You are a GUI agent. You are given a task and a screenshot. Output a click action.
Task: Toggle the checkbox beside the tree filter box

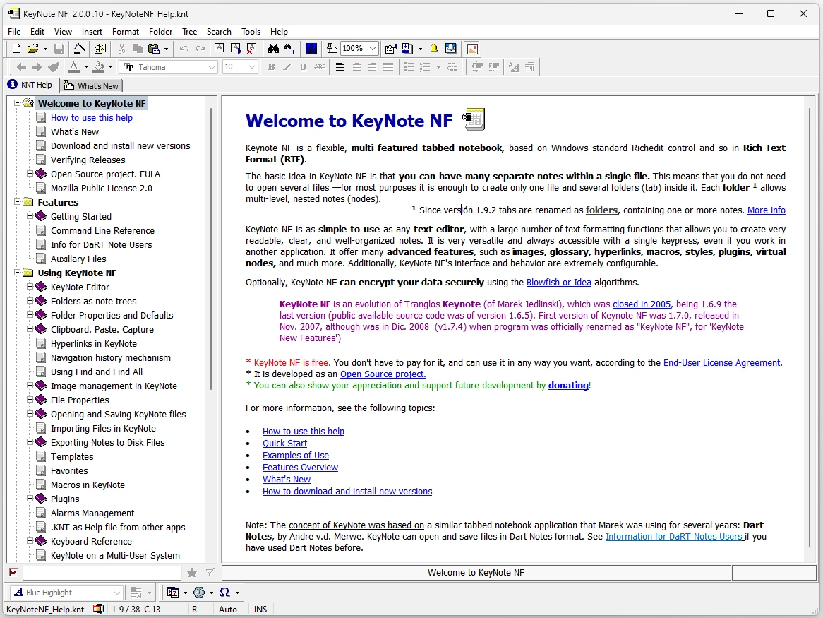(13, 572)
